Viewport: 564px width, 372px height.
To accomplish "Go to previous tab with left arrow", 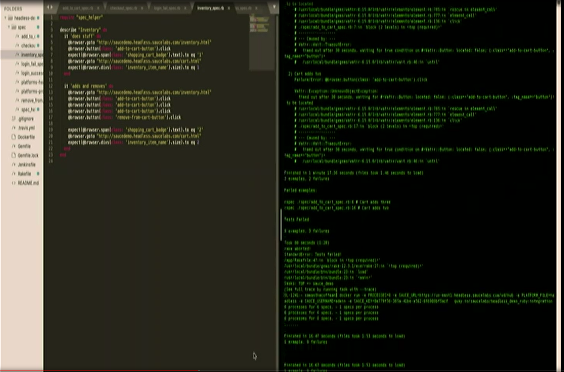I will coord(48,7).
